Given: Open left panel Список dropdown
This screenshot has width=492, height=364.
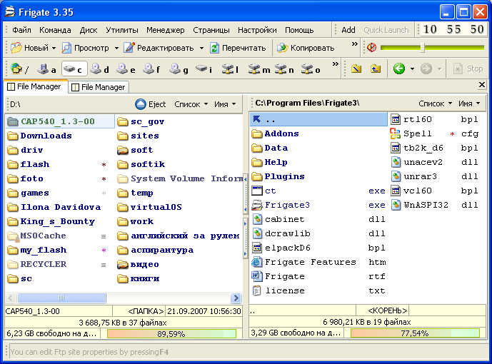Looking at the screenshot, I should tap(191, 104).
